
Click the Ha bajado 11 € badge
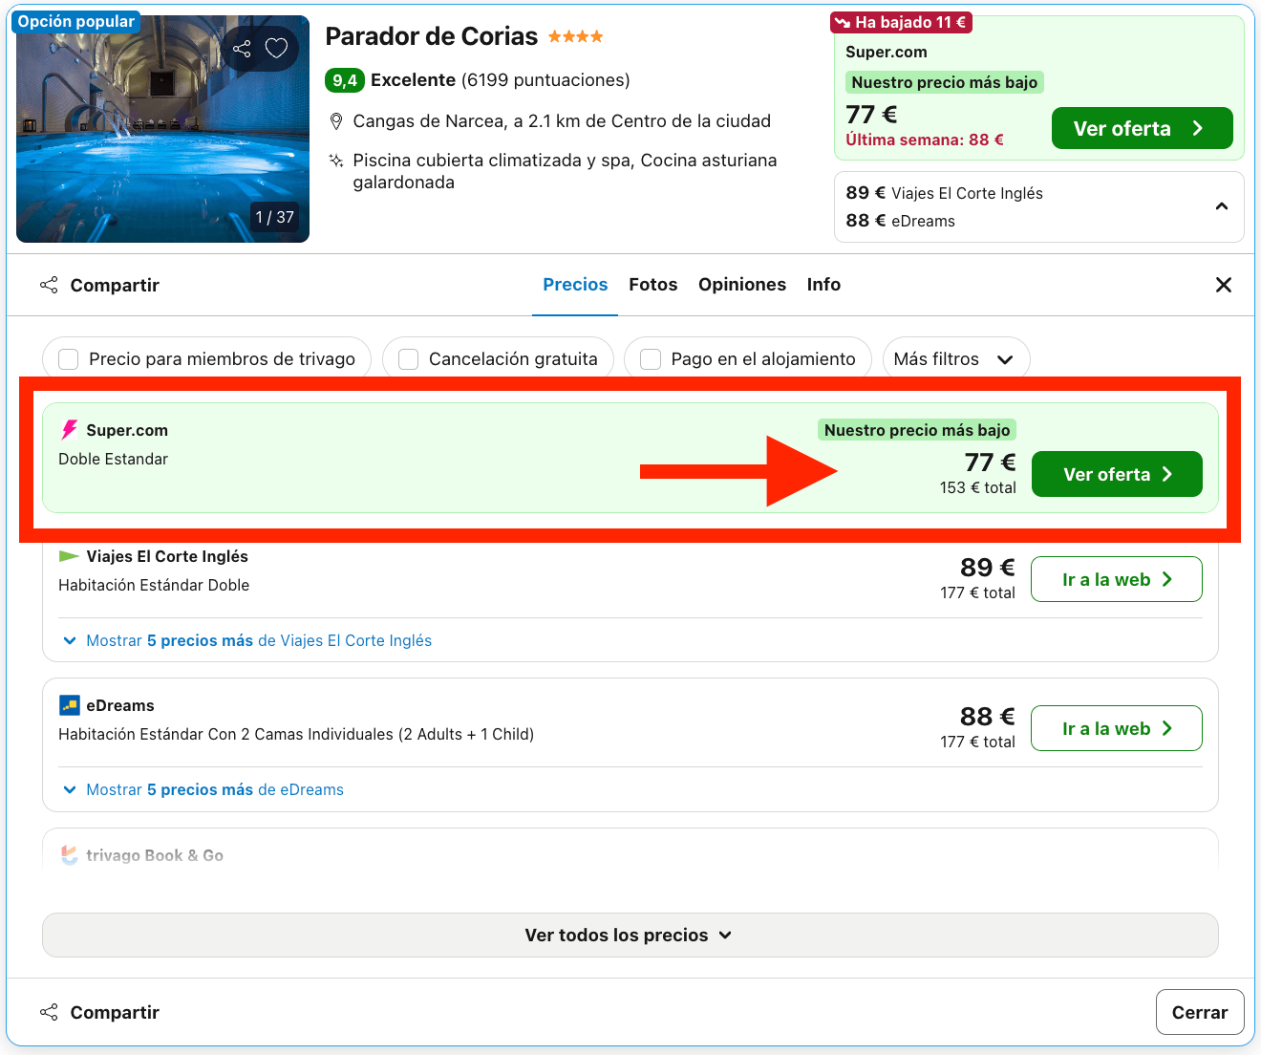[x=901, y=22]
